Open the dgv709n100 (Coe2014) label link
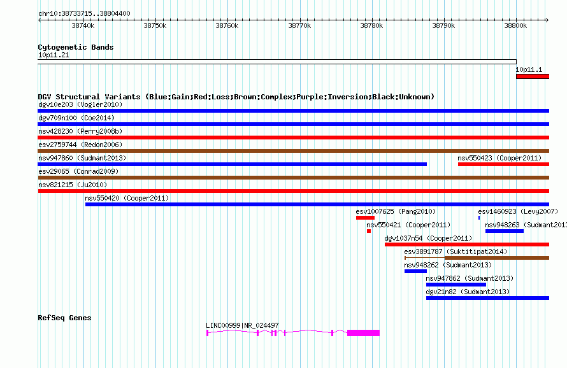567x368 pixels. 76,118
